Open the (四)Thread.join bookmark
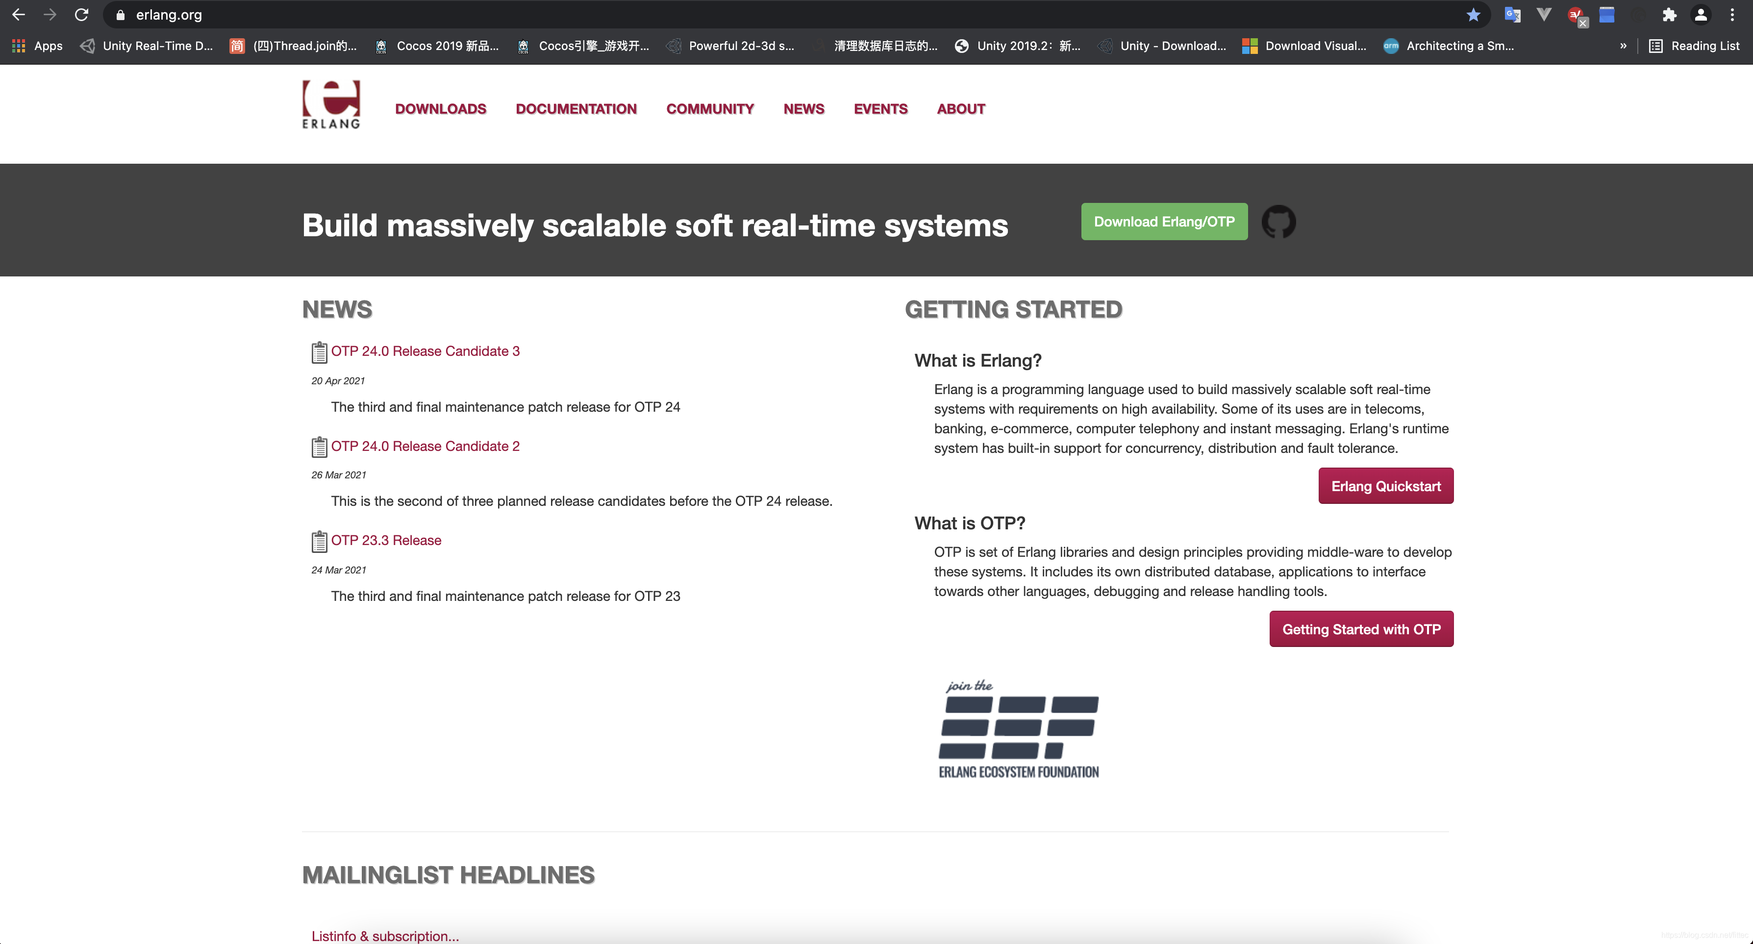Viewport: 1753px width, 944px height. coord(293,46)
